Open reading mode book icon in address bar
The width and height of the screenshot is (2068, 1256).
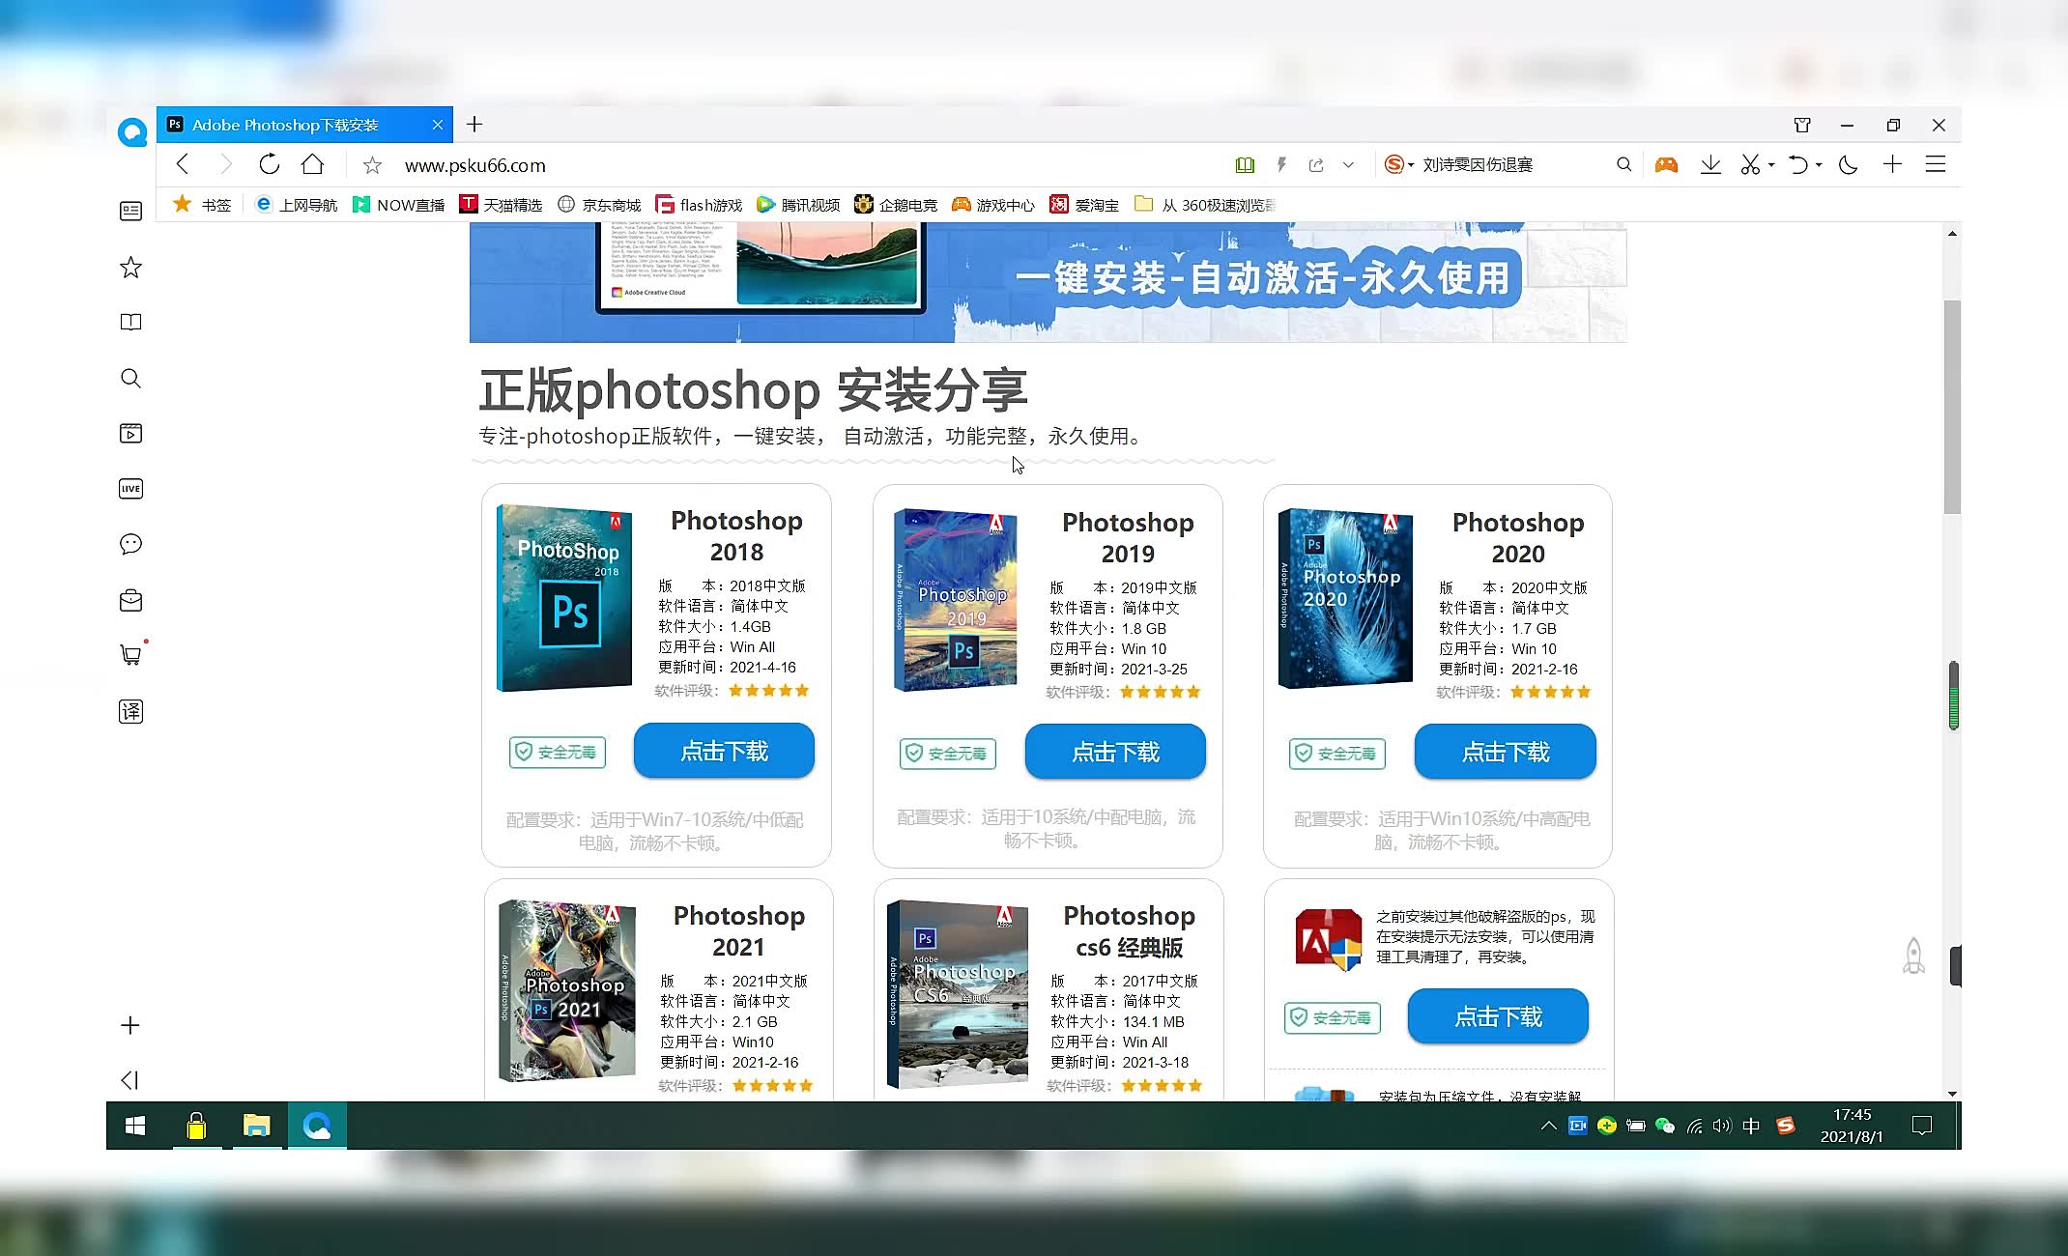[1245, 165]
